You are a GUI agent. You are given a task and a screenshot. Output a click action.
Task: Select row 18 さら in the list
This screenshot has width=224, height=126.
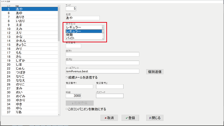[30, 56]
